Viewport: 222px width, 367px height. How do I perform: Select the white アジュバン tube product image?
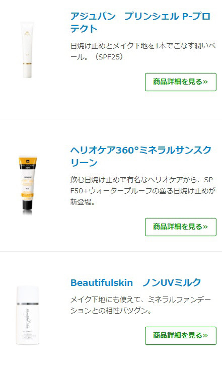(x=27, y=50)
